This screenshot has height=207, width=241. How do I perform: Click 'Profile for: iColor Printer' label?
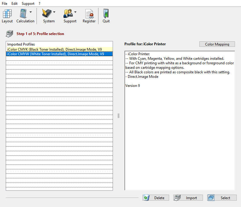point(145,44)
